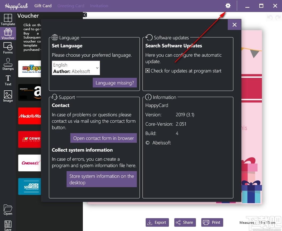282x231 pixels.
Task: Export the card with Export button
Action: (x=157, y=222)
